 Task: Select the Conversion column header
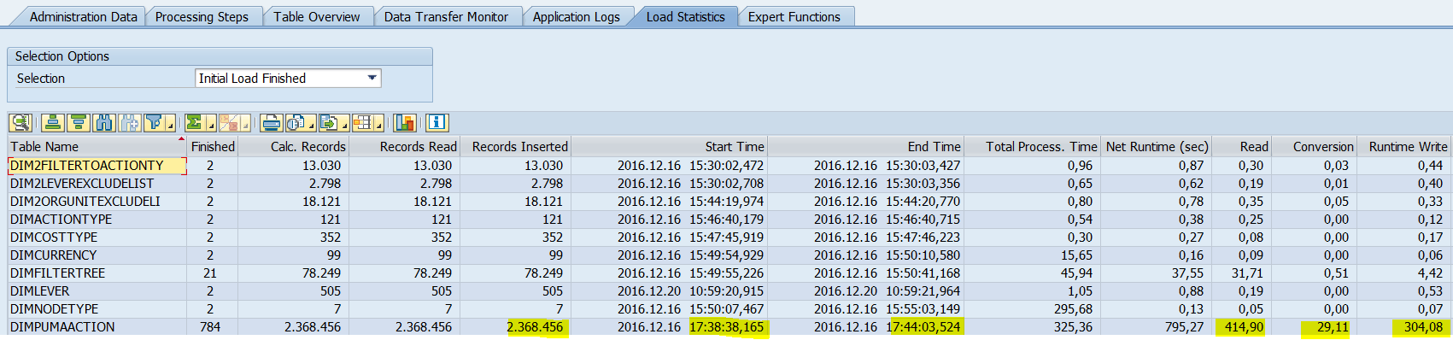click(1314, 147)
